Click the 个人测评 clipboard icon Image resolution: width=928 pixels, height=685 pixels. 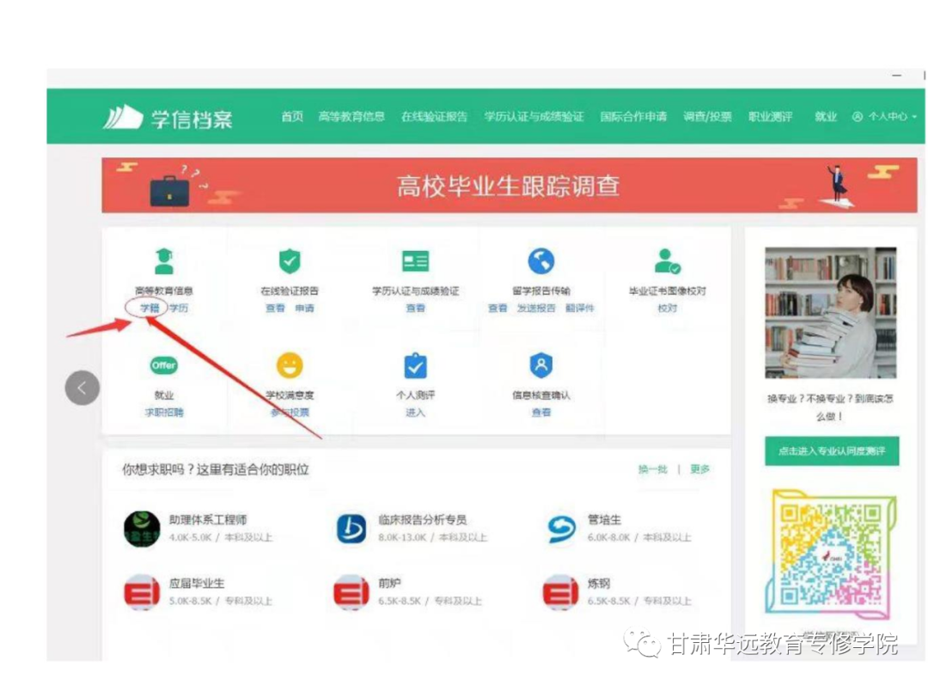[x=415, y=366]
